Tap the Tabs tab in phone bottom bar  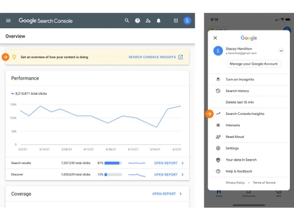279,193
